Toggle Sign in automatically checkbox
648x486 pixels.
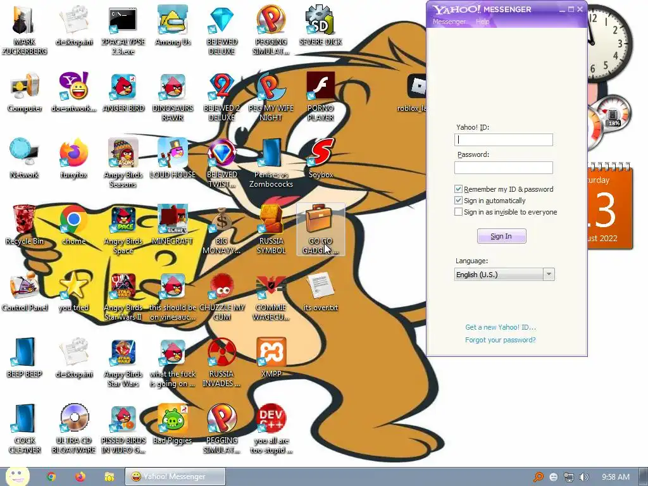click(458, 201)
